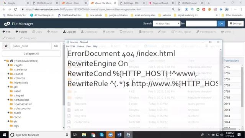Open File Explorer from the taskbar

tap(84, 135)
